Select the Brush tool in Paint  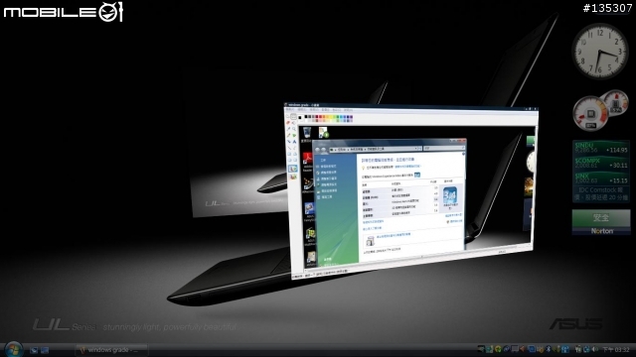click(x=294, y=135)
